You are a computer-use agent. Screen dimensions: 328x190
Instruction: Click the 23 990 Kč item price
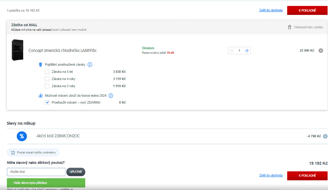tap(307, 50)
